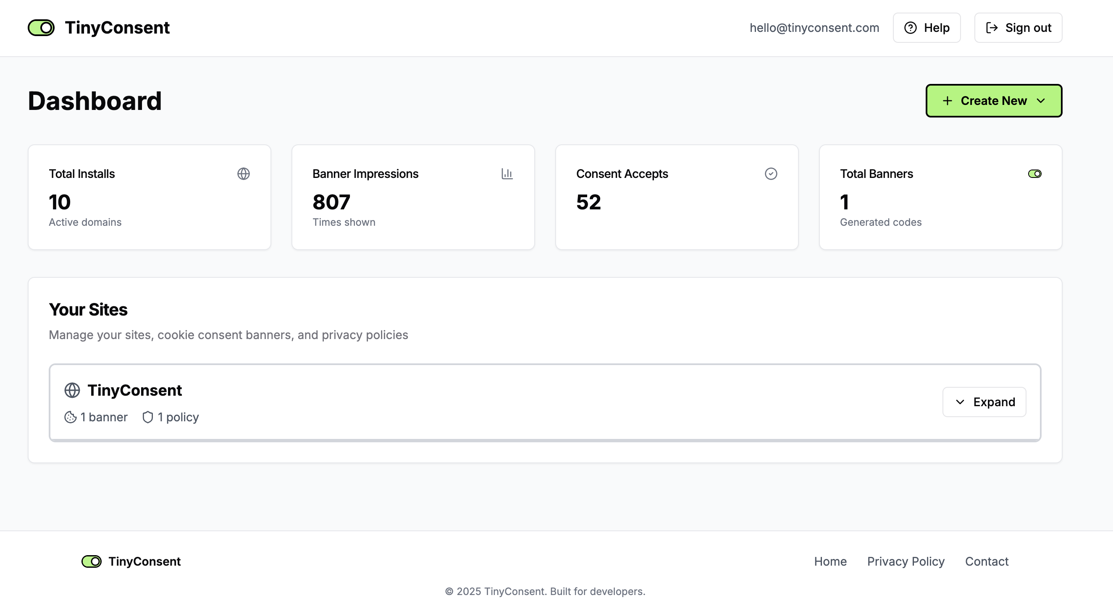Expand the TinyConsent site row
Screen dimensions: 1113x616
click(x=984, y=402)
